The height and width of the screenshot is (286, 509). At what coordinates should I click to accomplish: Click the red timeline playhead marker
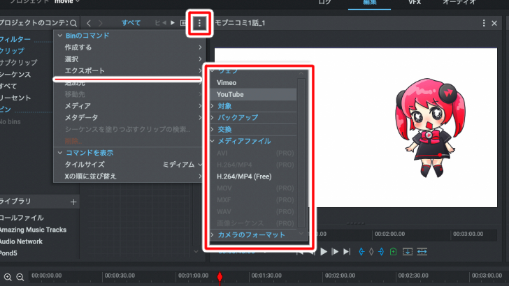(220, 277)
